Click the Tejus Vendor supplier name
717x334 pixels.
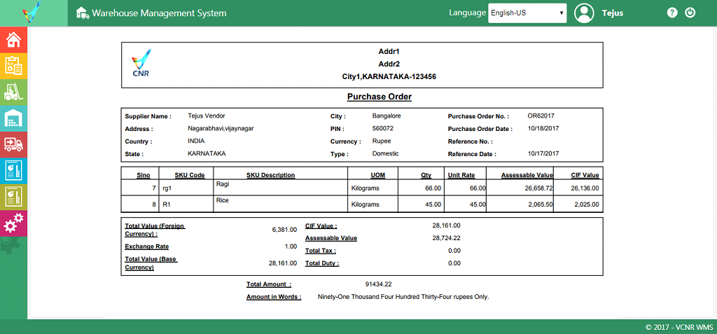coord(207,116)
